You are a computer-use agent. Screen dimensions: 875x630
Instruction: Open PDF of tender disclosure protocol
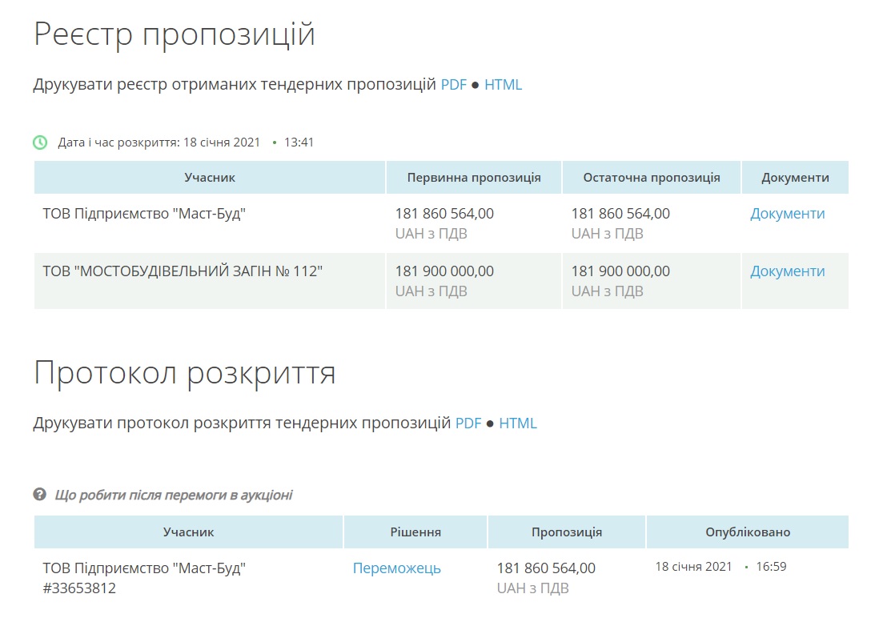tap(468, 423)
